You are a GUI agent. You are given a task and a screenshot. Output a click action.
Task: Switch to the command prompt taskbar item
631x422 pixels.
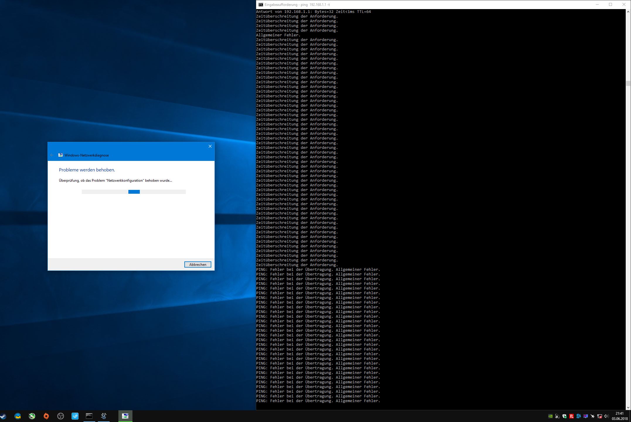click(89, 416)
